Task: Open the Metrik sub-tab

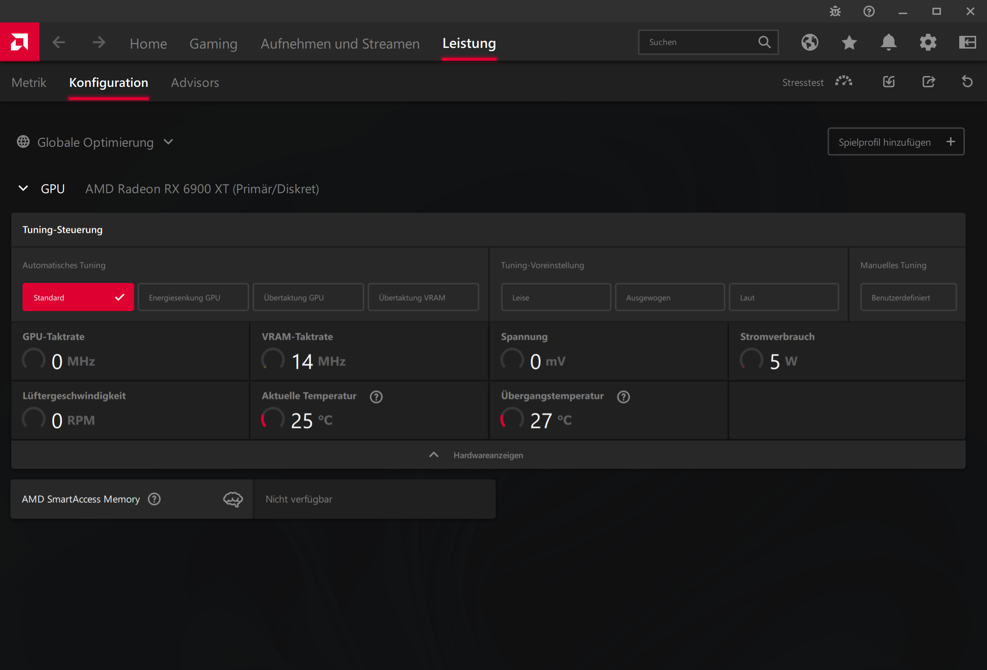Action: pos(29,82)
